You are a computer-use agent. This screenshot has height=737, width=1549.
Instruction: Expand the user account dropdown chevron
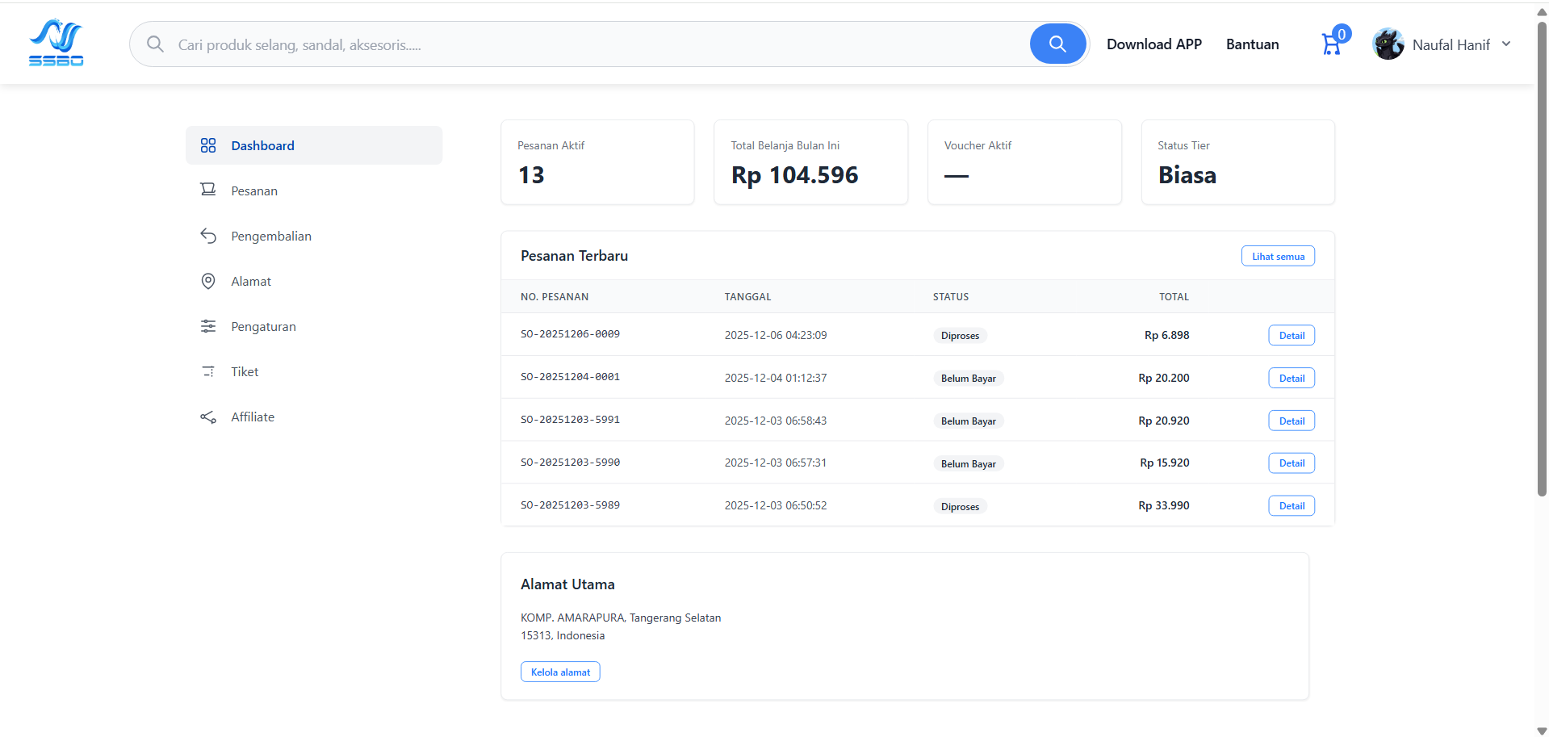(x=1506, y=44)
